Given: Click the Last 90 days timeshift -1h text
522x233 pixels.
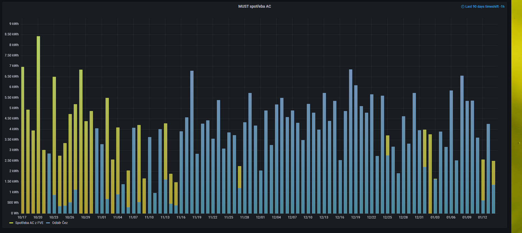Looking at the screenshot, I should pyautogui.click(x=485, y=7).
